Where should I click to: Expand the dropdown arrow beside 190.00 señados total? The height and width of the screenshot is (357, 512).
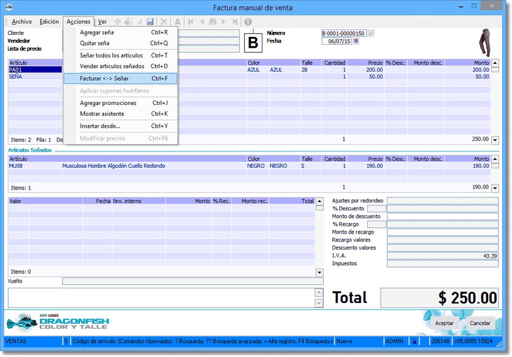(x=495, y=188)
